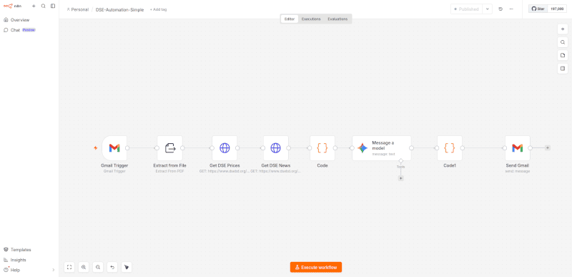This screenshot has height=277, width=572.
Task: Open Chat preview in the sidebar
Action: pos(20,30)
